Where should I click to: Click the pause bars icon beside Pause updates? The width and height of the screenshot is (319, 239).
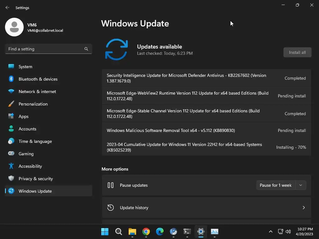tap(111, 185)
